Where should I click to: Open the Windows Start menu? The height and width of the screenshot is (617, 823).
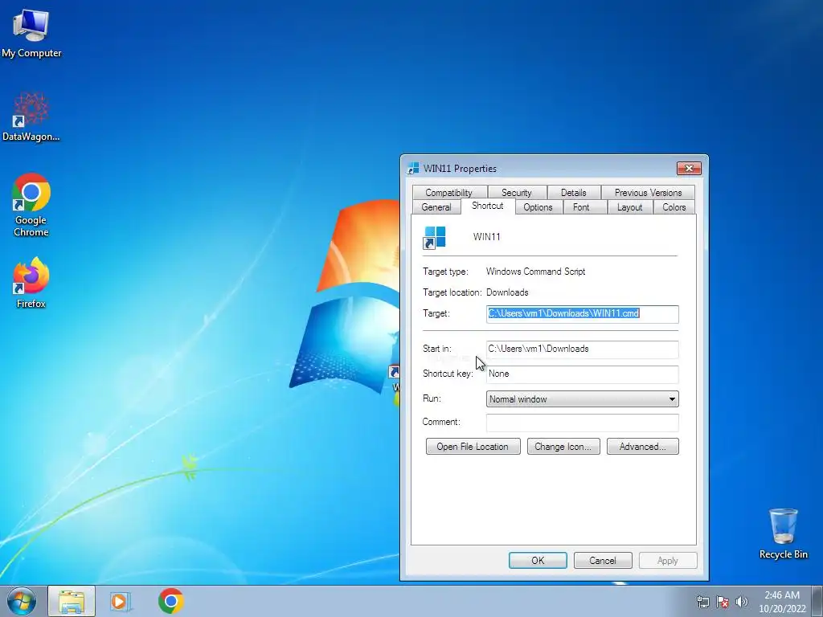coord(22,601)
